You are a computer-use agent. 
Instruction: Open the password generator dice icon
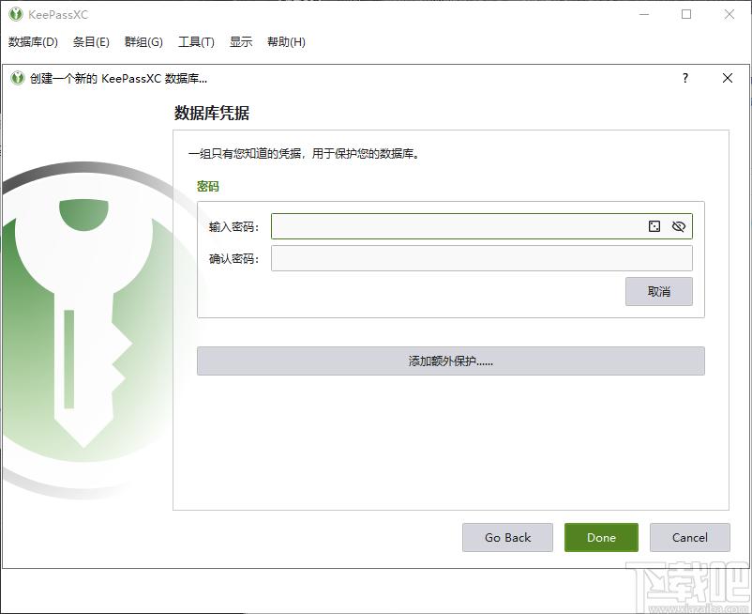[x=654, y=226]
